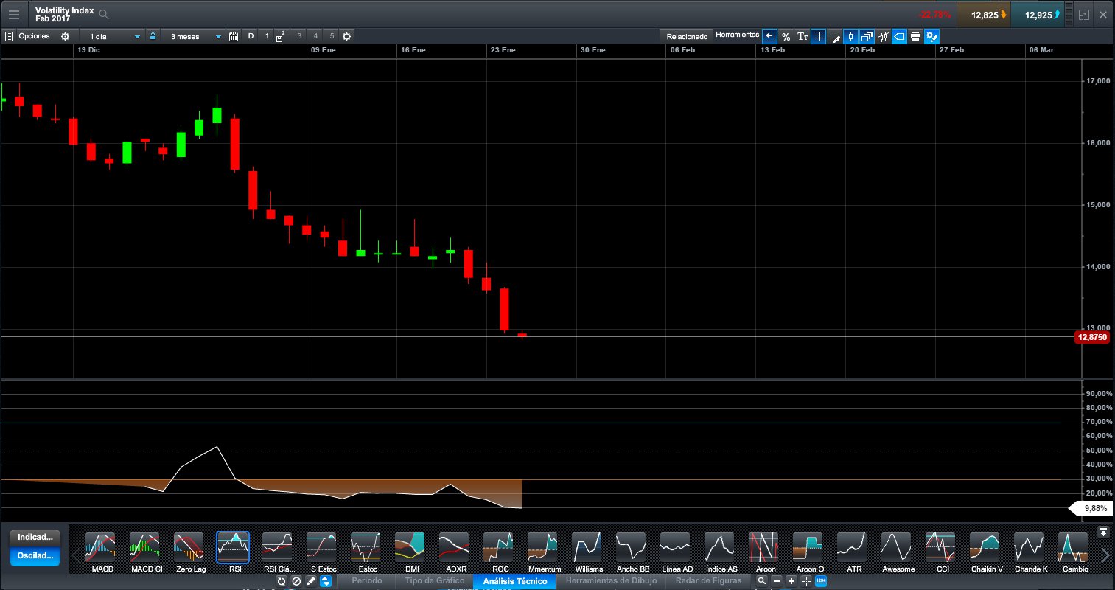Screen dimensions: 1115x590
Task: Zoom in with the plus icon
Action: coord(791,581)
